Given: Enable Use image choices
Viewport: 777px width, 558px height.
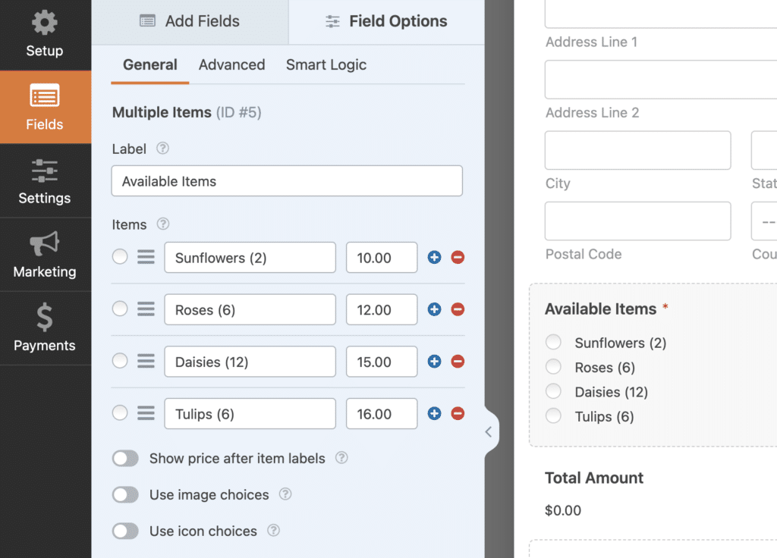Looking at the screenshot, I should (x=125, y=494).
